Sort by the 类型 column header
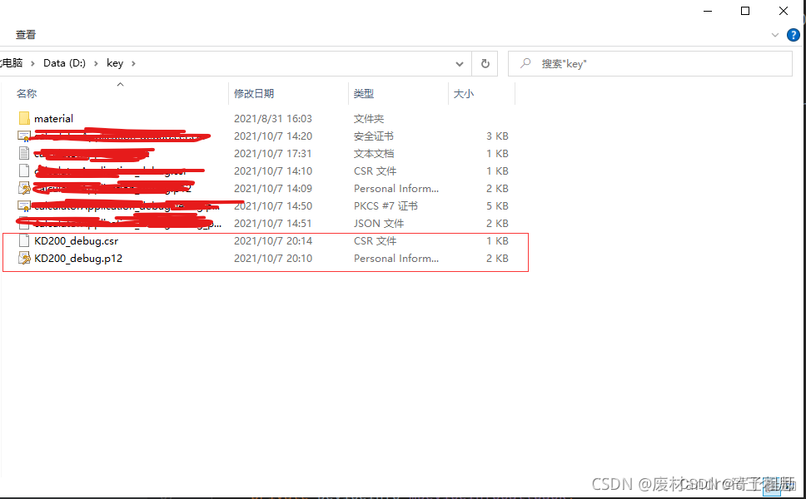The height and width of the screenshot is (499, 806). click(363, 93)
